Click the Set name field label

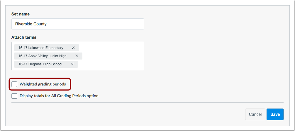click(x=20, y=14)
